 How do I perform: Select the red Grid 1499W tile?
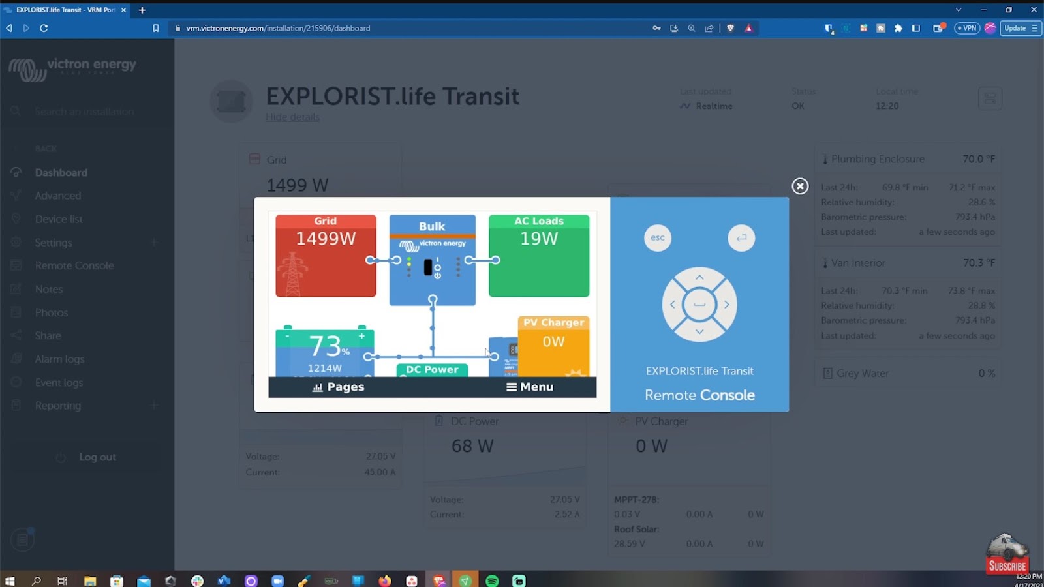326,256
